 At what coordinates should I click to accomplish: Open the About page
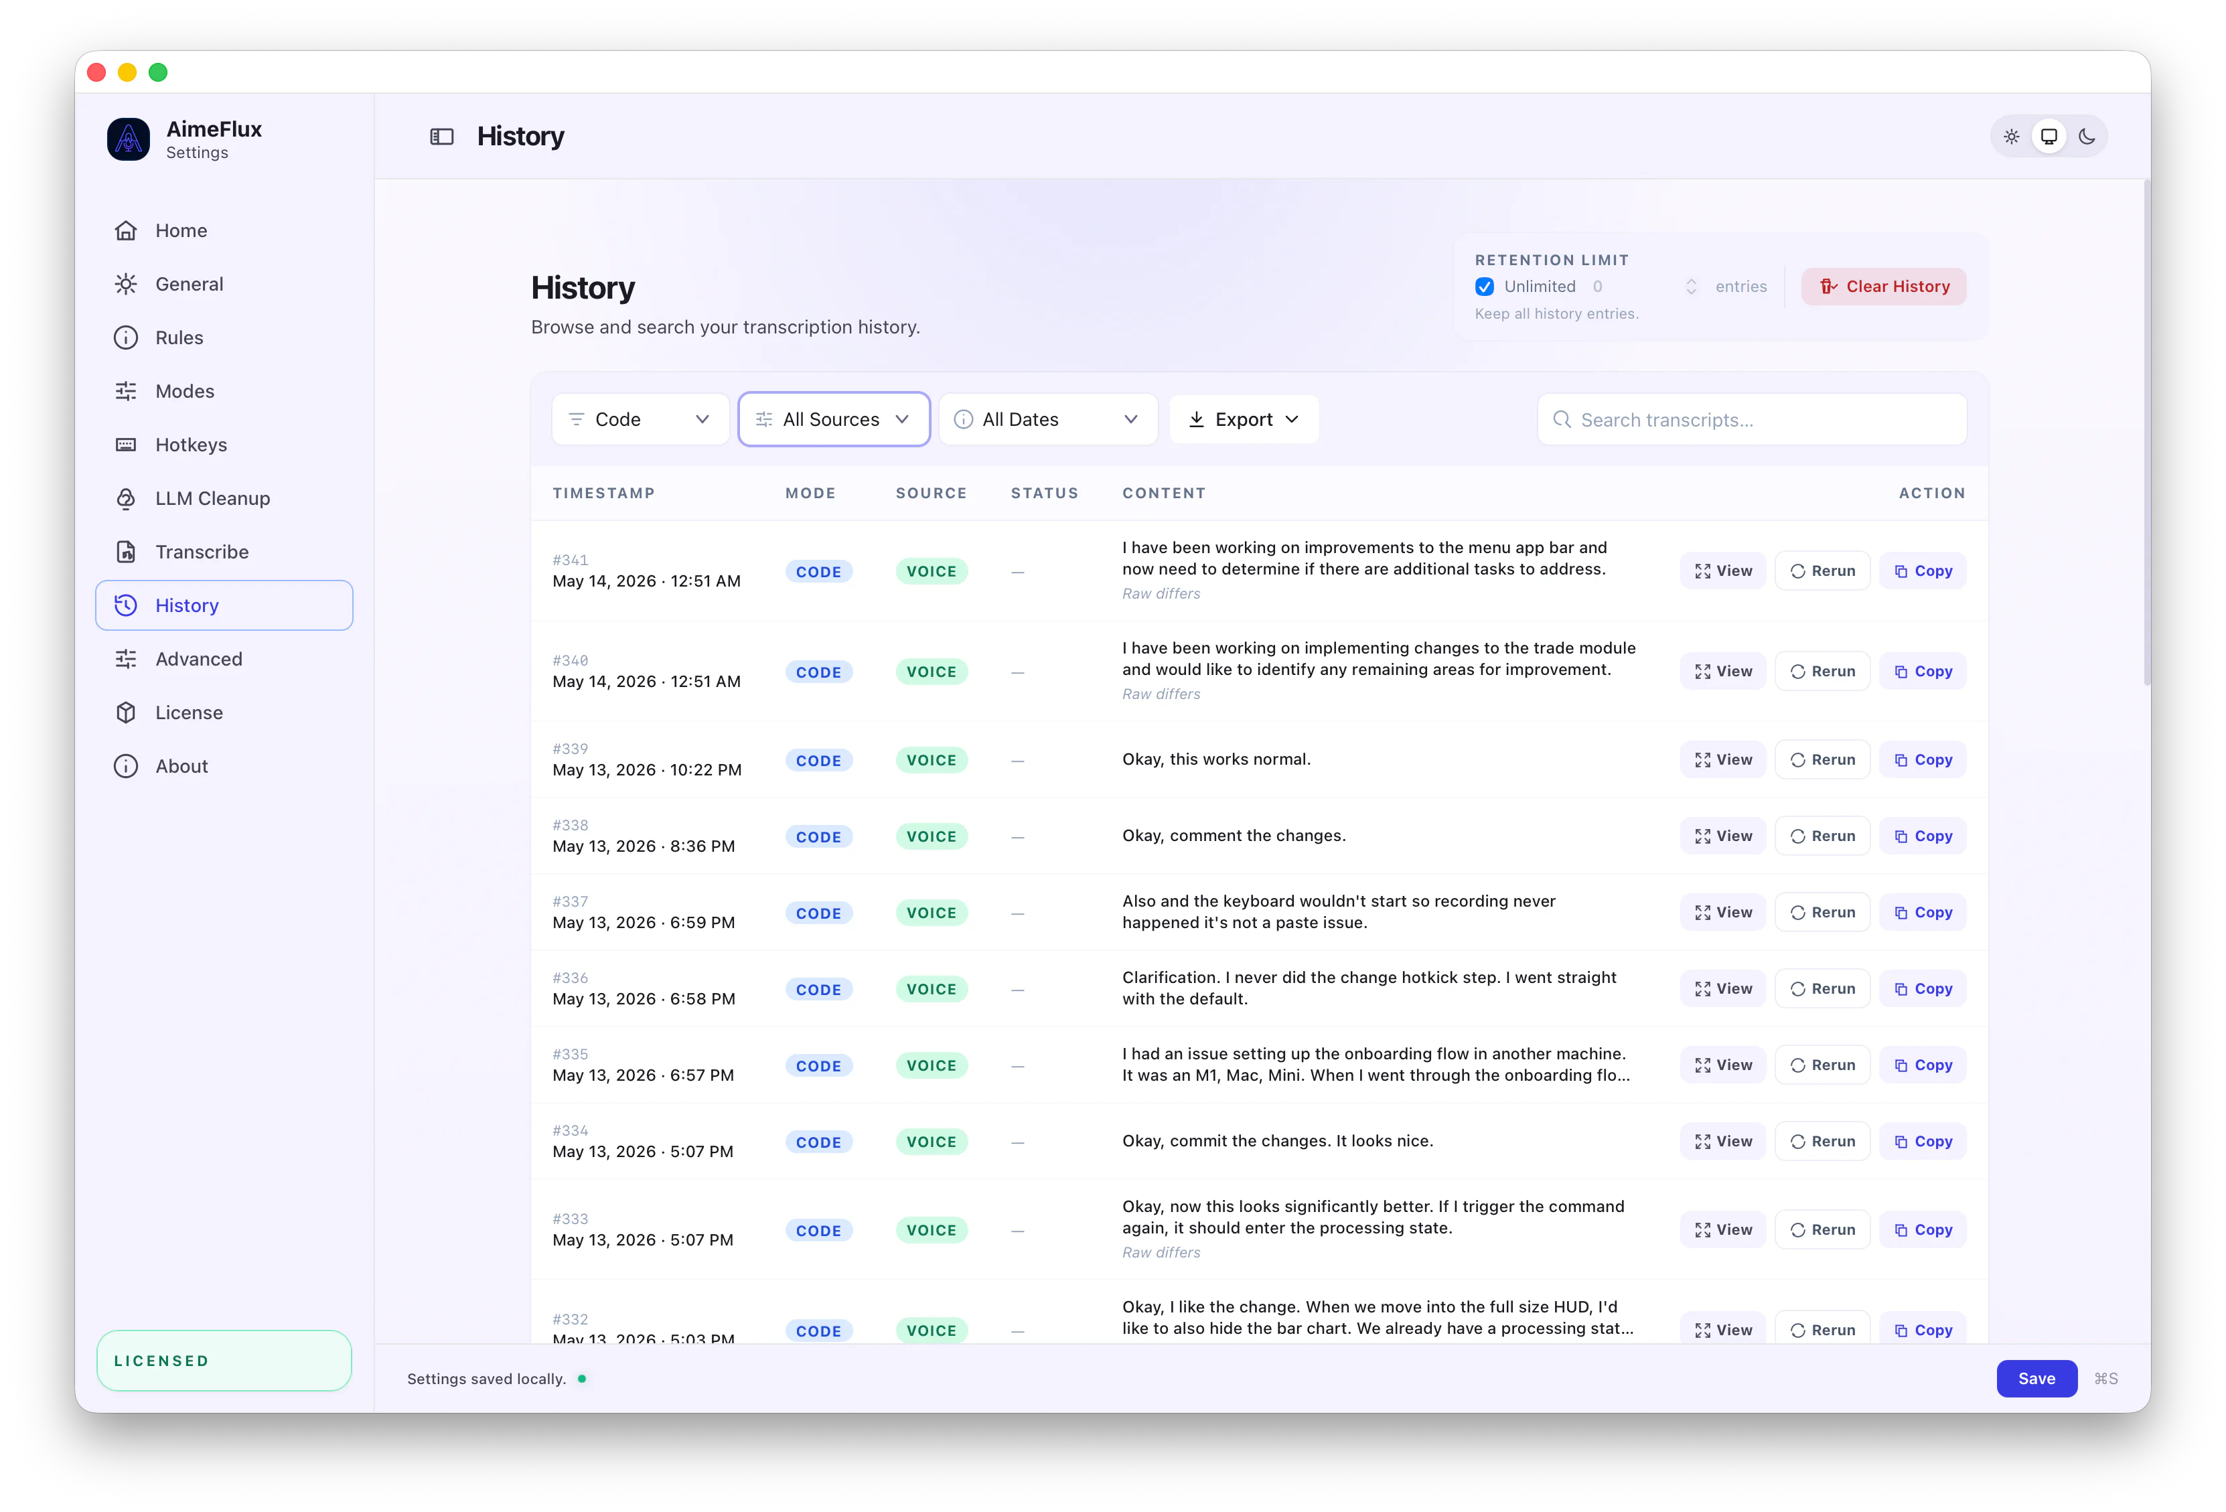coord(224,767)
